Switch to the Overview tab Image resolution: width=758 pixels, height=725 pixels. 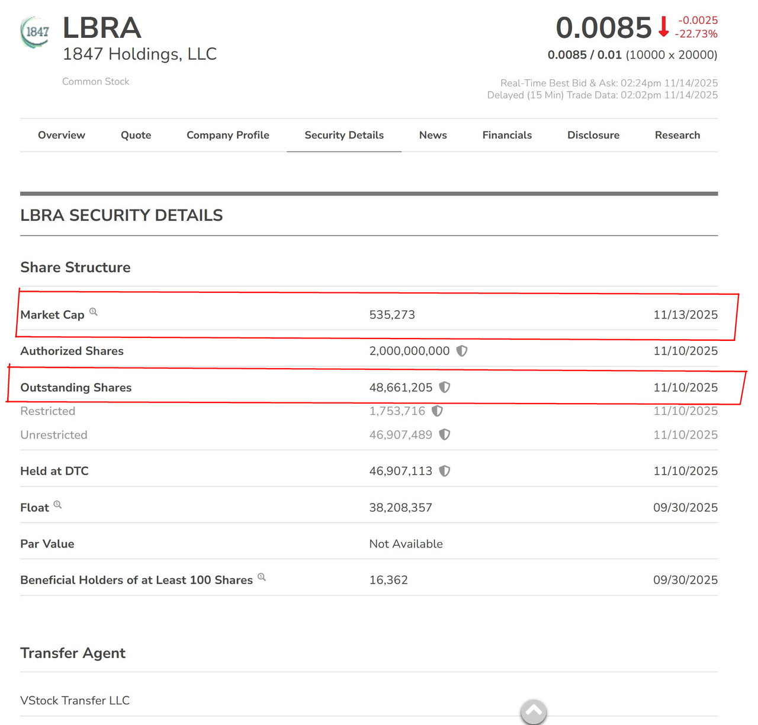(x=62, y=135)
